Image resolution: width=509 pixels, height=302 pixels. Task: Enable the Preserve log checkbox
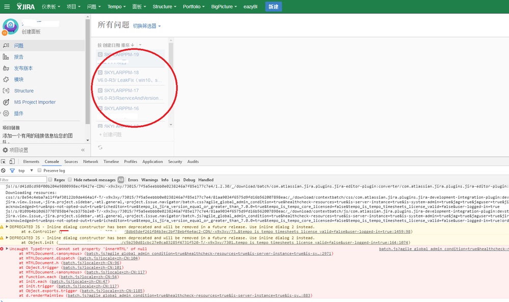click(x=39, y=170)
